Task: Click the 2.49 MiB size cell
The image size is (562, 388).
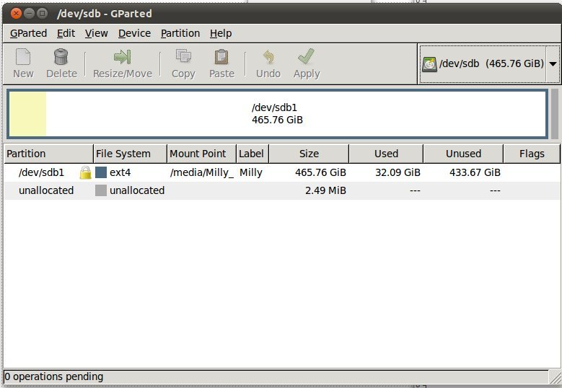Action: (325, 190)
